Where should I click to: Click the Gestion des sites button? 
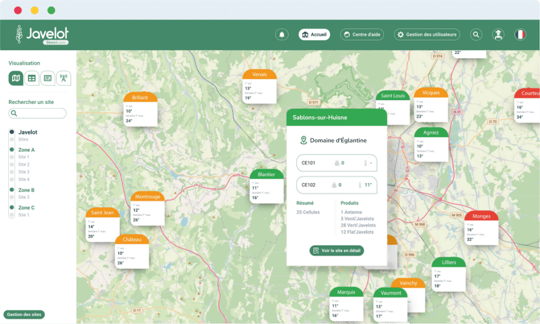point(24,315)
